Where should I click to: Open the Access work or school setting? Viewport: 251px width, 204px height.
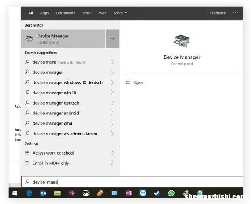click(x=70, y=153)
